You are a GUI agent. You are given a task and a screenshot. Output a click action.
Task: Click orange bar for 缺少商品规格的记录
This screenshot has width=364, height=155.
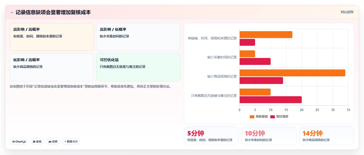[x=292, y=73]
